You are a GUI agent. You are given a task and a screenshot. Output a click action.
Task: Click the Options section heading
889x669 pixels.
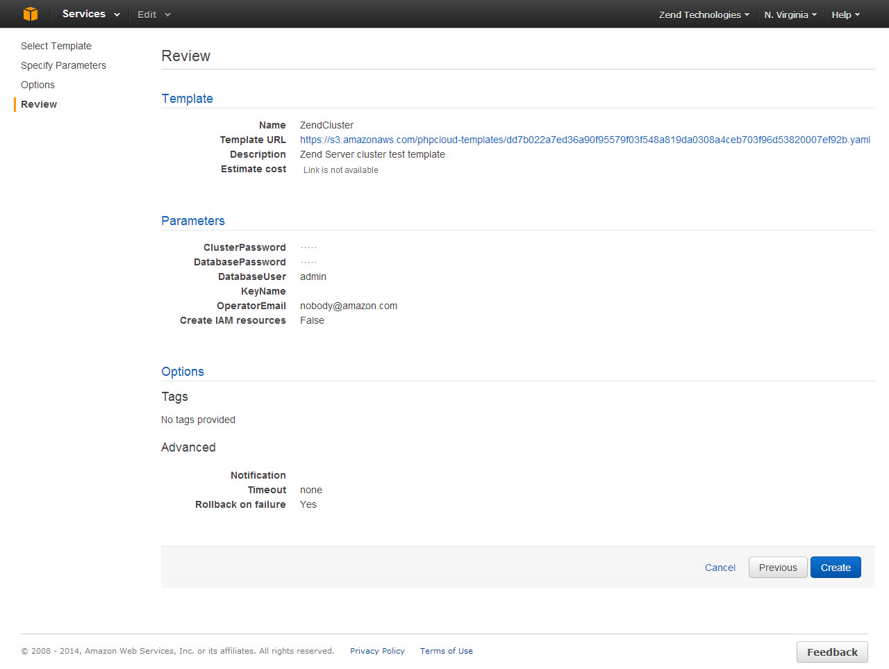pyautogui.click(x=183, y=372)
